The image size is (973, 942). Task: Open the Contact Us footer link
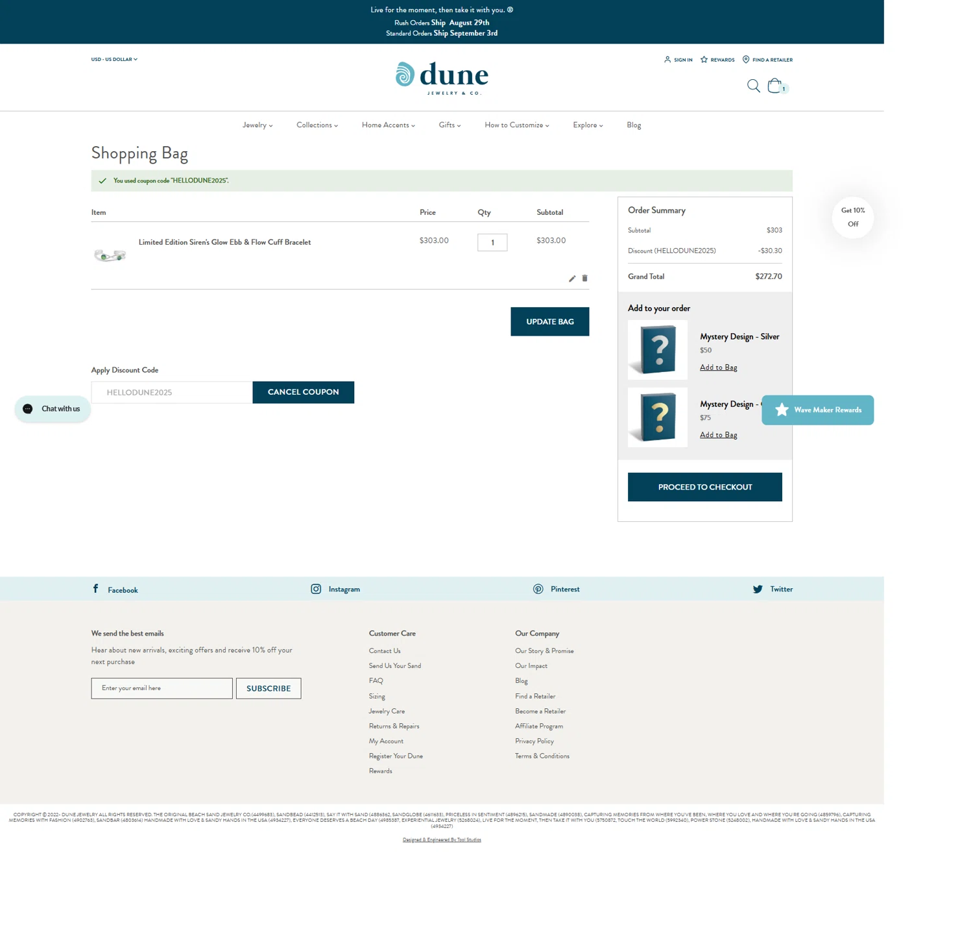[385, 651]
